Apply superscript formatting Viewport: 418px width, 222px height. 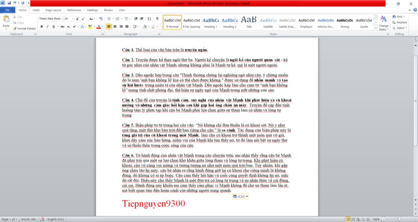[74, 27]
